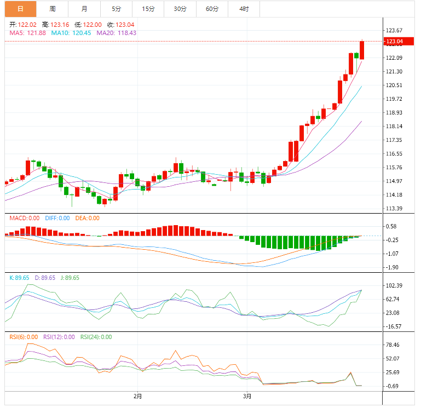The height and width of the screenshot is (413, 421).
Task: Click the DEA:0.00 label
Action: (x=88, y=218)
